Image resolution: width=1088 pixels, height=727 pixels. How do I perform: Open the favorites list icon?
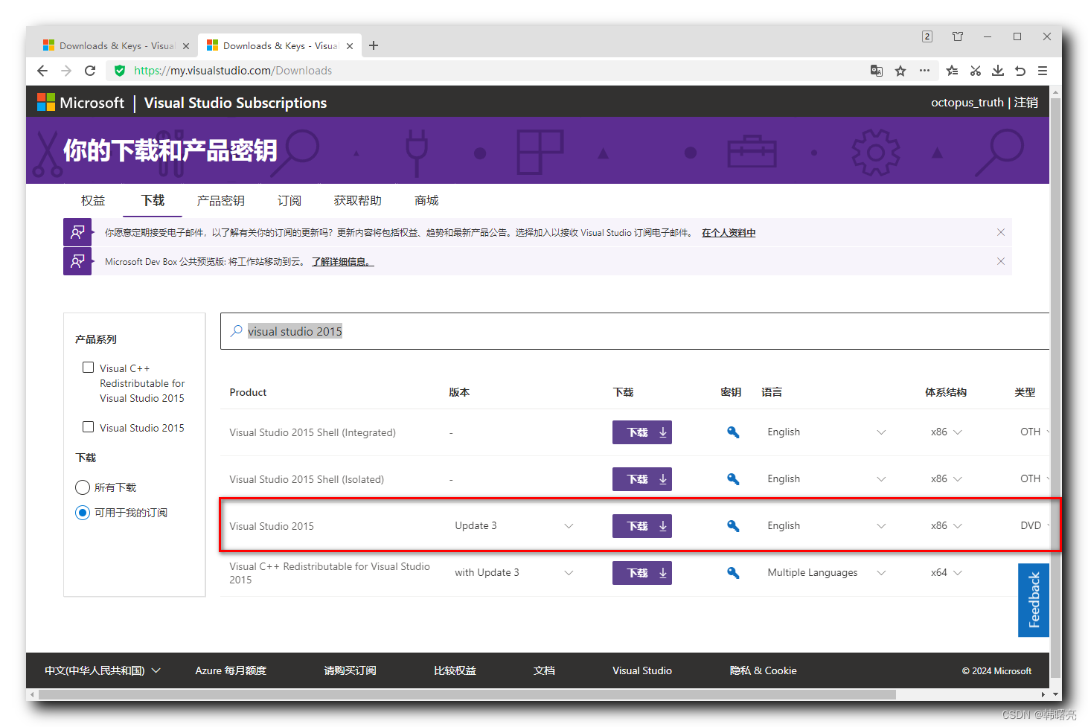tap(952, 71)
